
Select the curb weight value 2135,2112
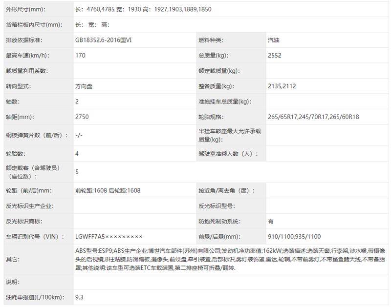tap(282, 86)
